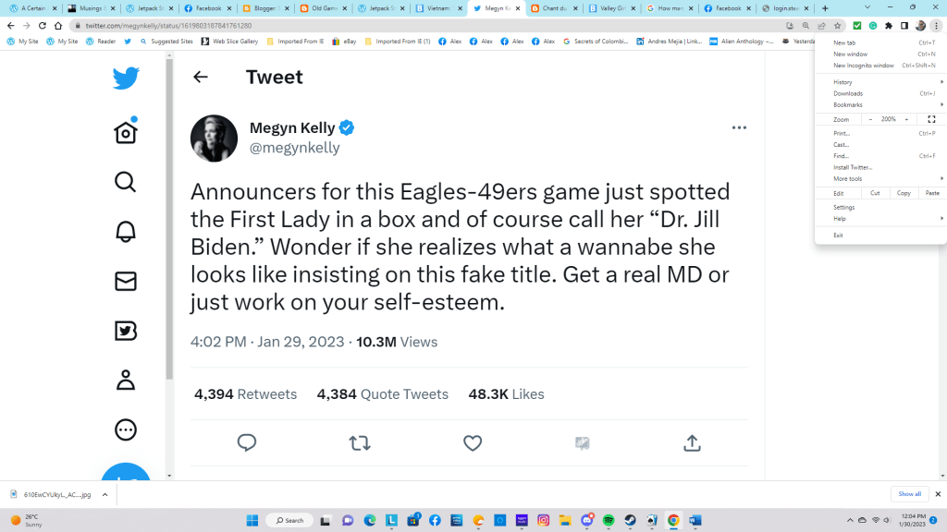Open Twitter search (magnifier) in sidebar
Screen dimensions: 947x532
coord(126,182)
